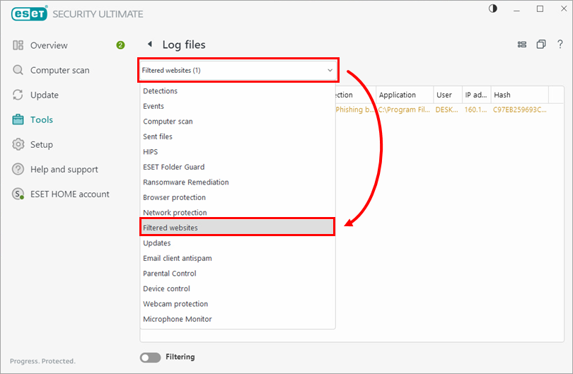The image size is (573, 374).
Task: Open Computer scan via magnifier icon
Action: (x=18, y=70)
